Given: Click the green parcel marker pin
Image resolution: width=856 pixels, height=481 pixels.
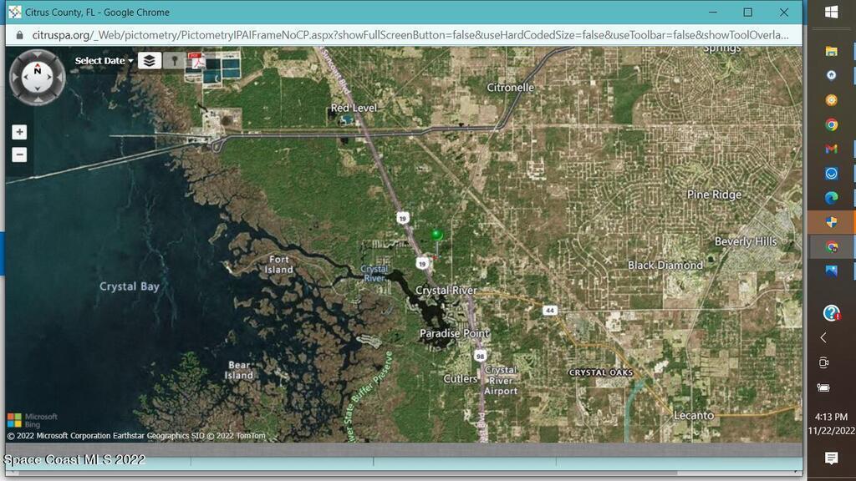Looking at the screenshot, I should (436, 235).
